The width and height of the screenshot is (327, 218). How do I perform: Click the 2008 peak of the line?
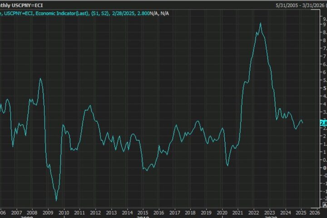coord(40,79)
